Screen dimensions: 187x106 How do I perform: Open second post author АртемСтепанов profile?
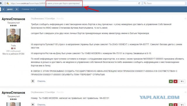click(x=13, y=93)
